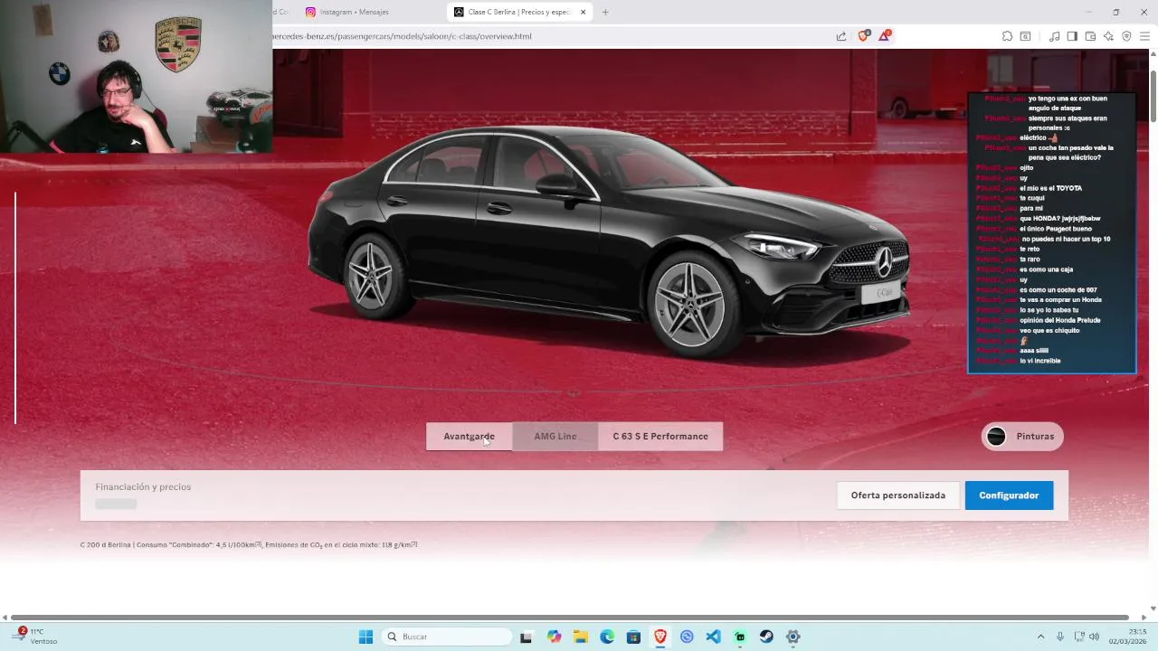The width and height of the screenshot is (1158, 651).
Task: Select C 63 S E Performance
Action: [660, 437]
